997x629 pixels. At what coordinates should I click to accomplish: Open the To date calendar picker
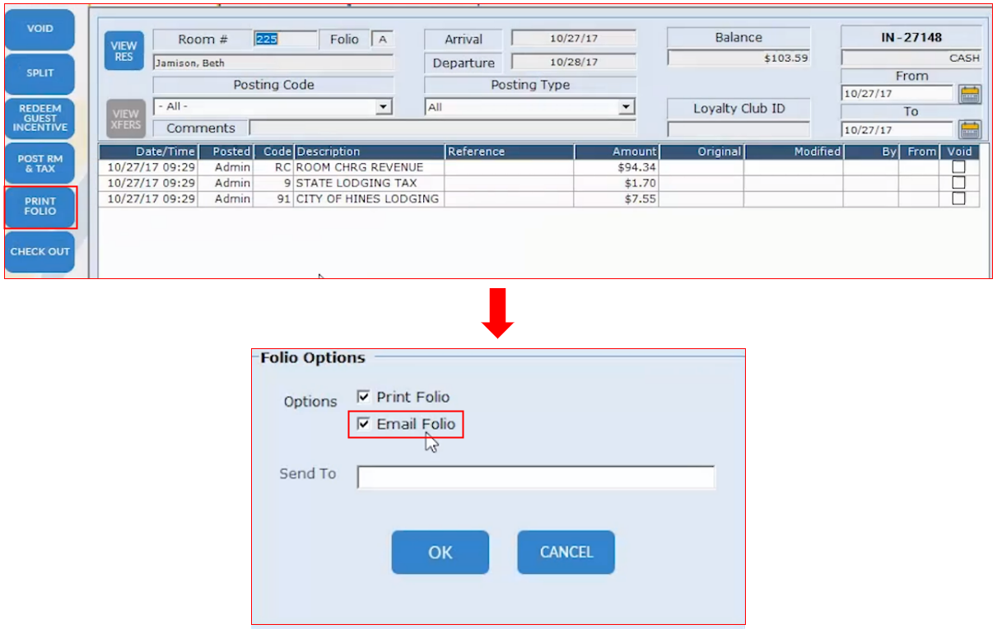coord(971,129)
